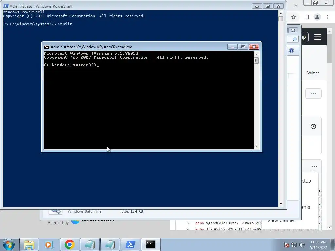335x251 pixels.
Task: Click 'Windows Batch File' details text
Action: click(x=85, y=211)
